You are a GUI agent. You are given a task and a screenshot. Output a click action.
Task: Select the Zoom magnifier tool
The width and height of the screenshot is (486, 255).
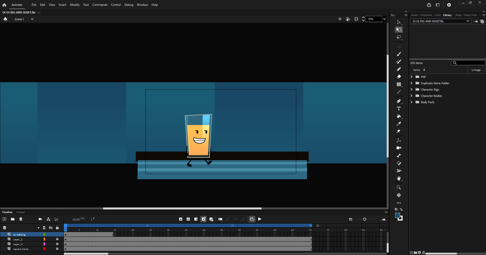tap(399, 188)
